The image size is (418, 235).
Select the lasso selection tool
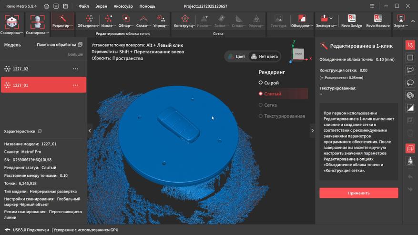tap(410, 82)
